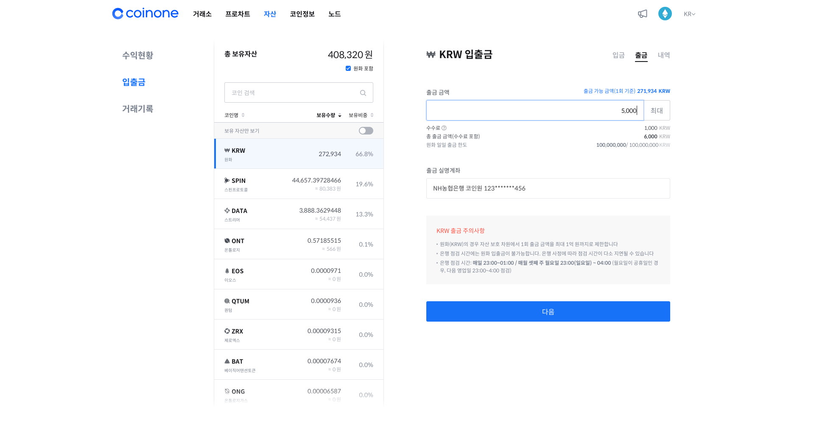
Task: Click the blue 다음 button
Action: click(548, 311)
